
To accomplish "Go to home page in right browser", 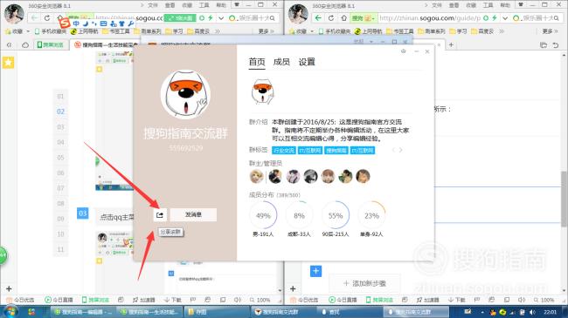I will [343, 18].
